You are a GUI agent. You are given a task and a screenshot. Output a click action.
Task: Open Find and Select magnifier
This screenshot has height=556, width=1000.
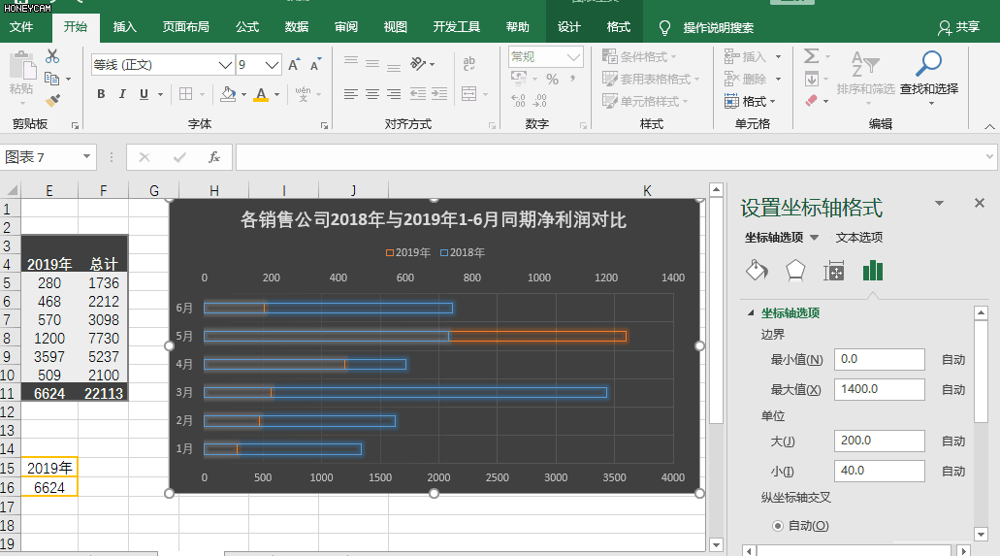tap(928, 64)
